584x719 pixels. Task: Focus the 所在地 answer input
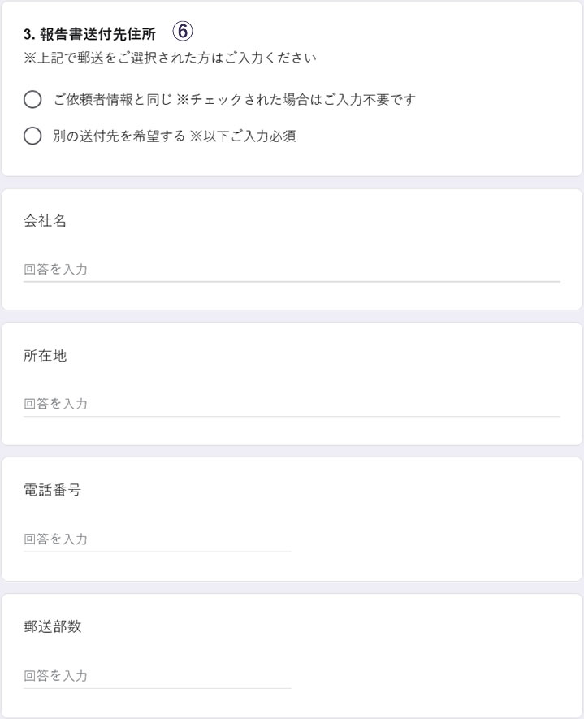pyautogui.click(x=291, y=404)
